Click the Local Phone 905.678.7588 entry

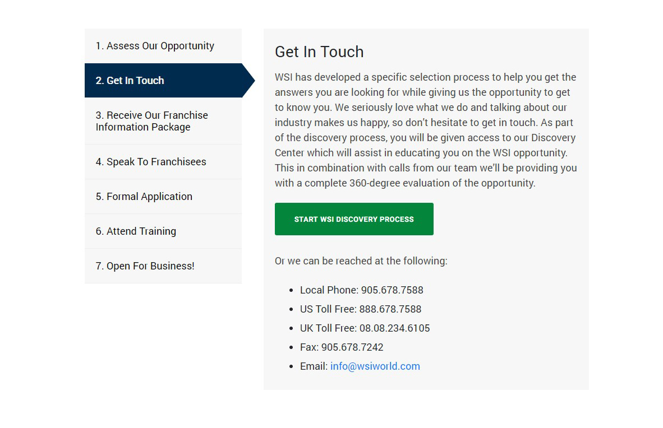[362, 290]
